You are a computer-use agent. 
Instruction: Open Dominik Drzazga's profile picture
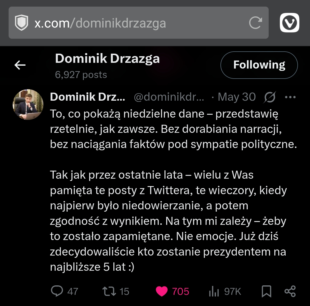[28, 104]
